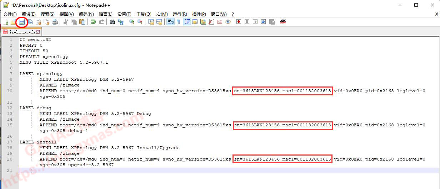This screenshot has height=189, width=440.
Task: Close the current document via toolbar Close icon
Action: 38,22
